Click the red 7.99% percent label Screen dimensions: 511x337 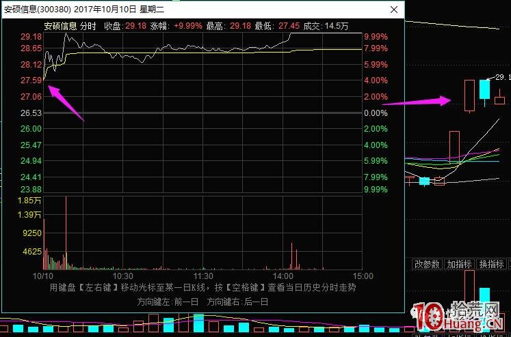(376, 48)
